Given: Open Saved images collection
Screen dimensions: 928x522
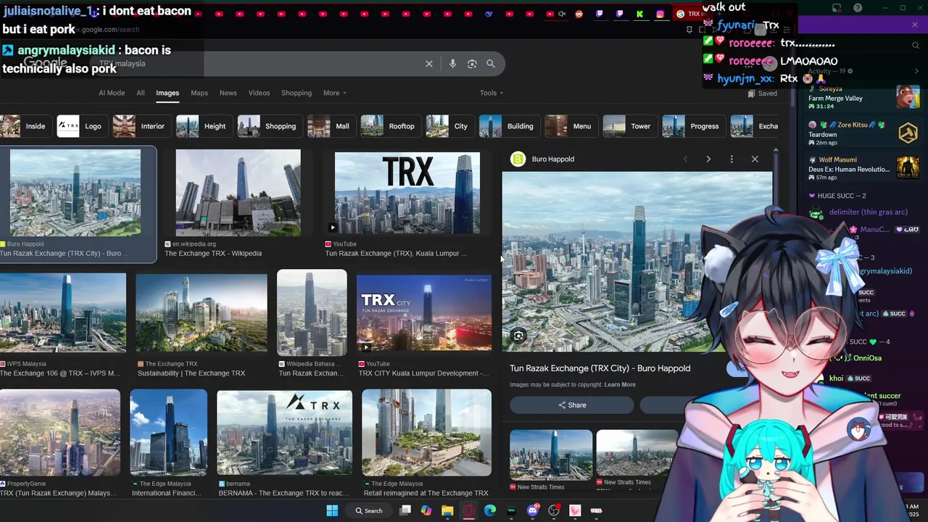Looking at the screenshot, I should point(763,94).
